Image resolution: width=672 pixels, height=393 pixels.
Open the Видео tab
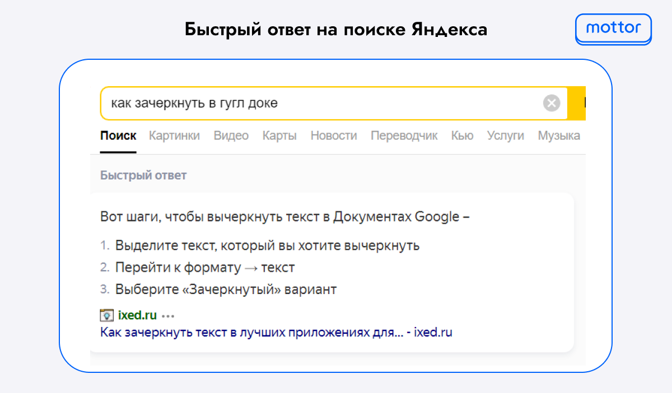point(231,135)
